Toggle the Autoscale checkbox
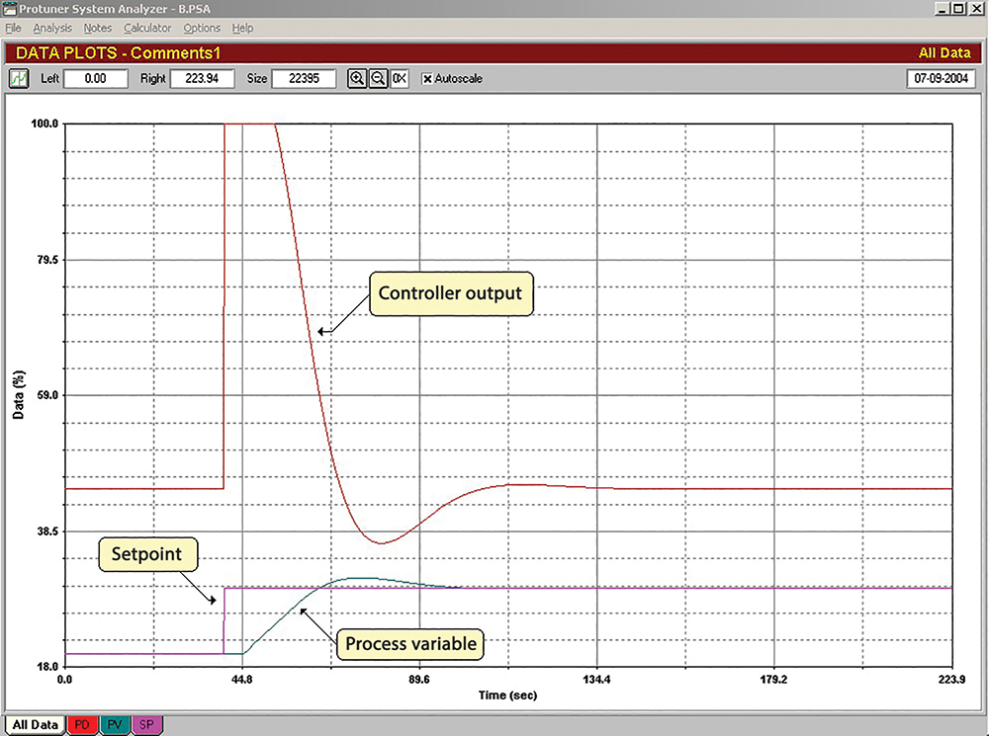Screen dimensions: 989x736 pos(427,79)
